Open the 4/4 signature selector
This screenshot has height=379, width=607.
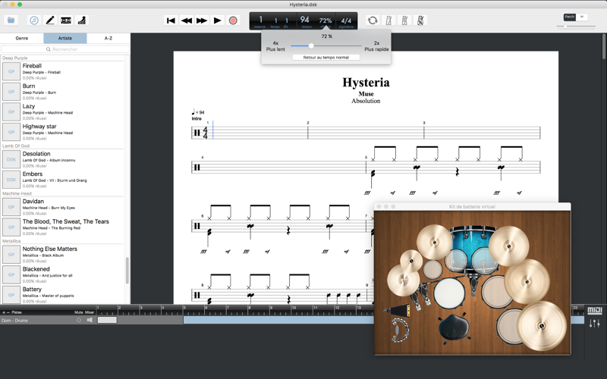point(346,21)
